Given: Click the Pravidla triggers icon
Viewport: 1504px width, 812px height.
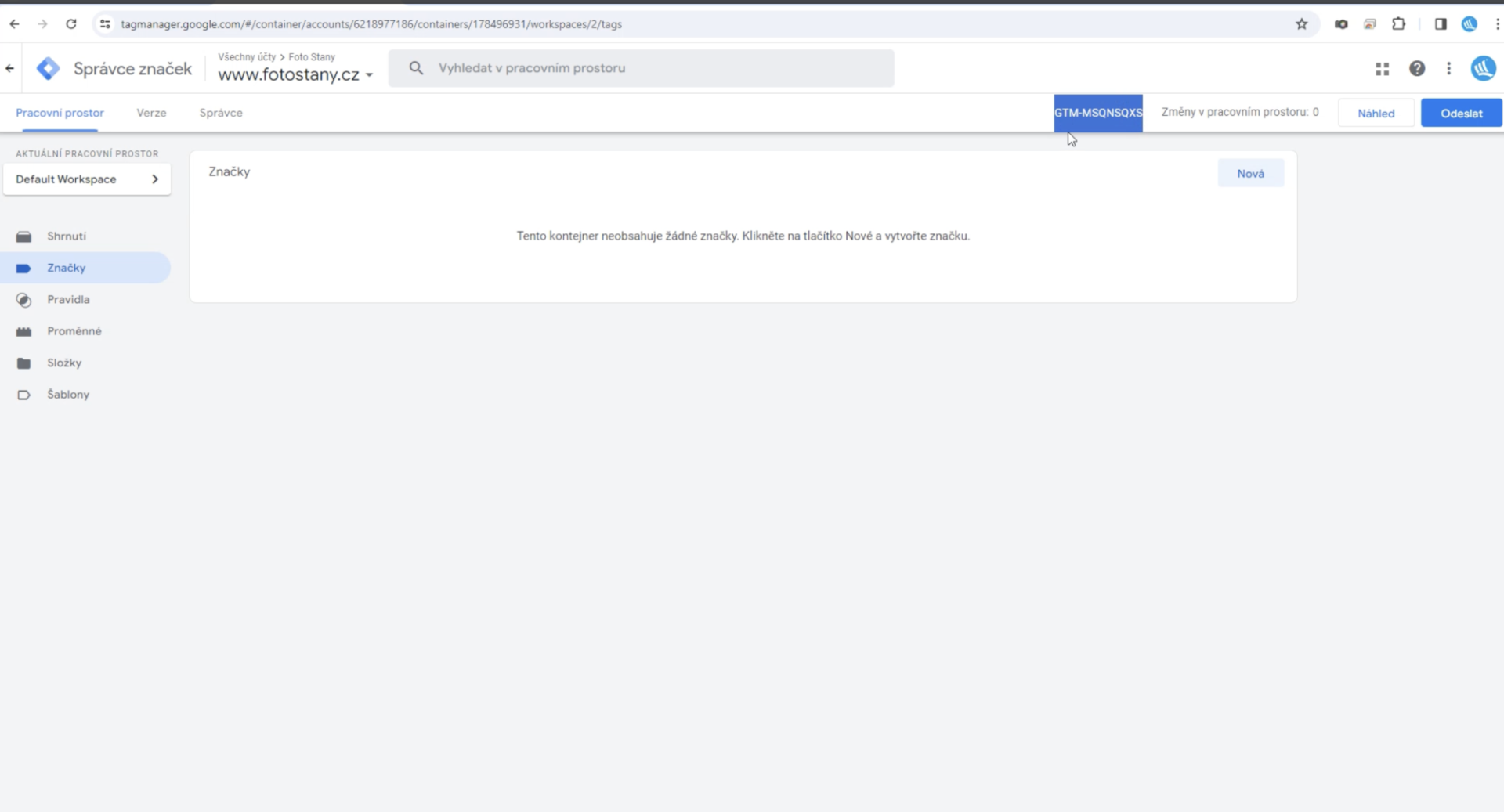Looking at the screenshot, I should [x=23, y=300].
